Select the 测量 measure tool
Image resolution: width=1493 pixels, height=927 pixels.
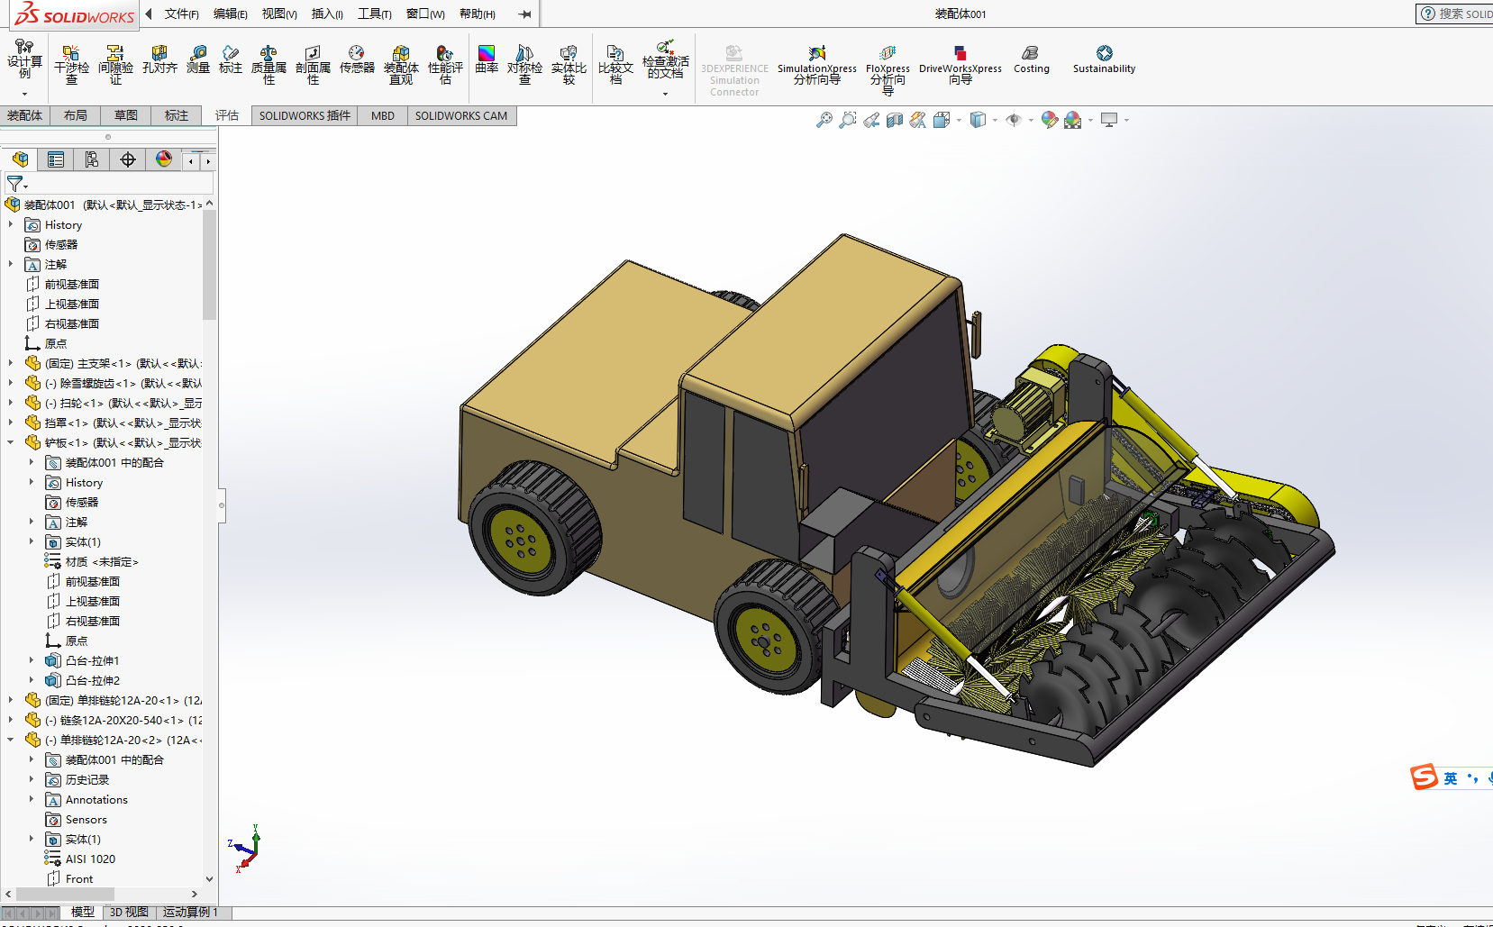point(198,59)
